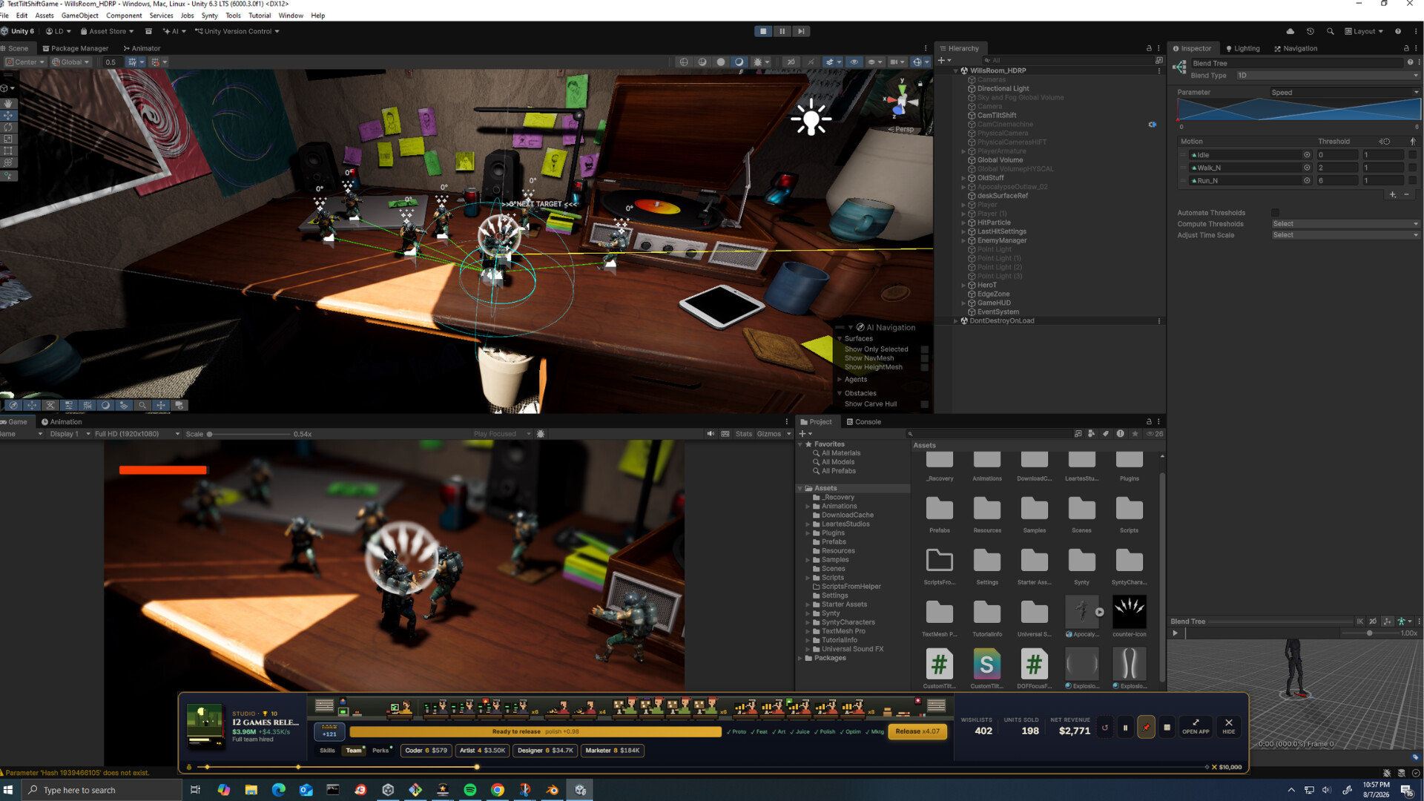
Task: Open Undo History icon in top toolbar
Action: point(1311,31)
